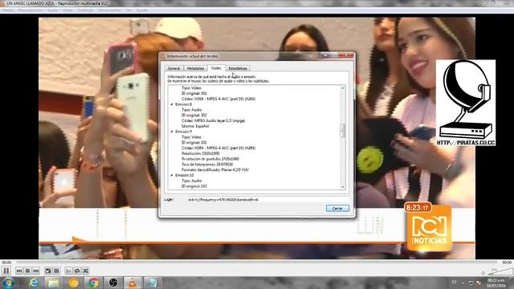Open the Vídeo menu

tap(67, 10)
